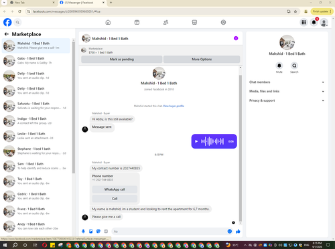
Task: Open the Sam - 1 Bed 1 Bath chat
Action: pyautogui.click(x=36, y=166)
